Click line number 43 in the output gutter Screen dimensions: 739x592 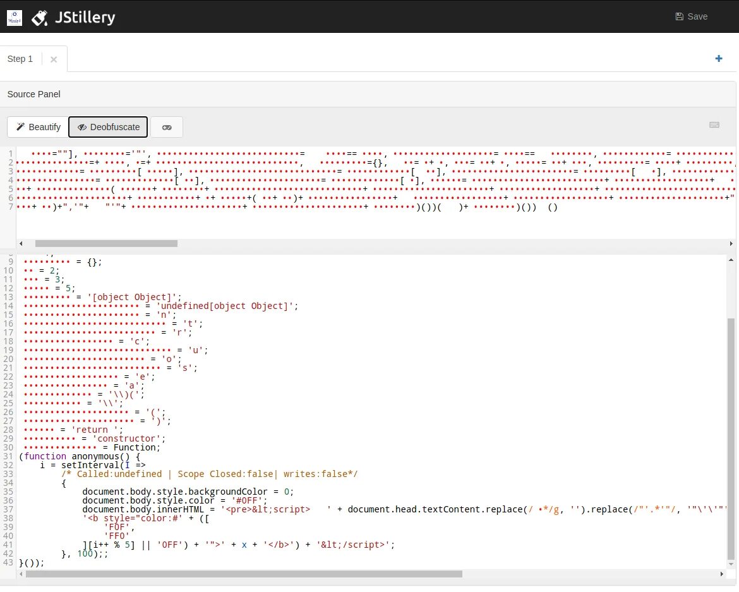(8, 563)
